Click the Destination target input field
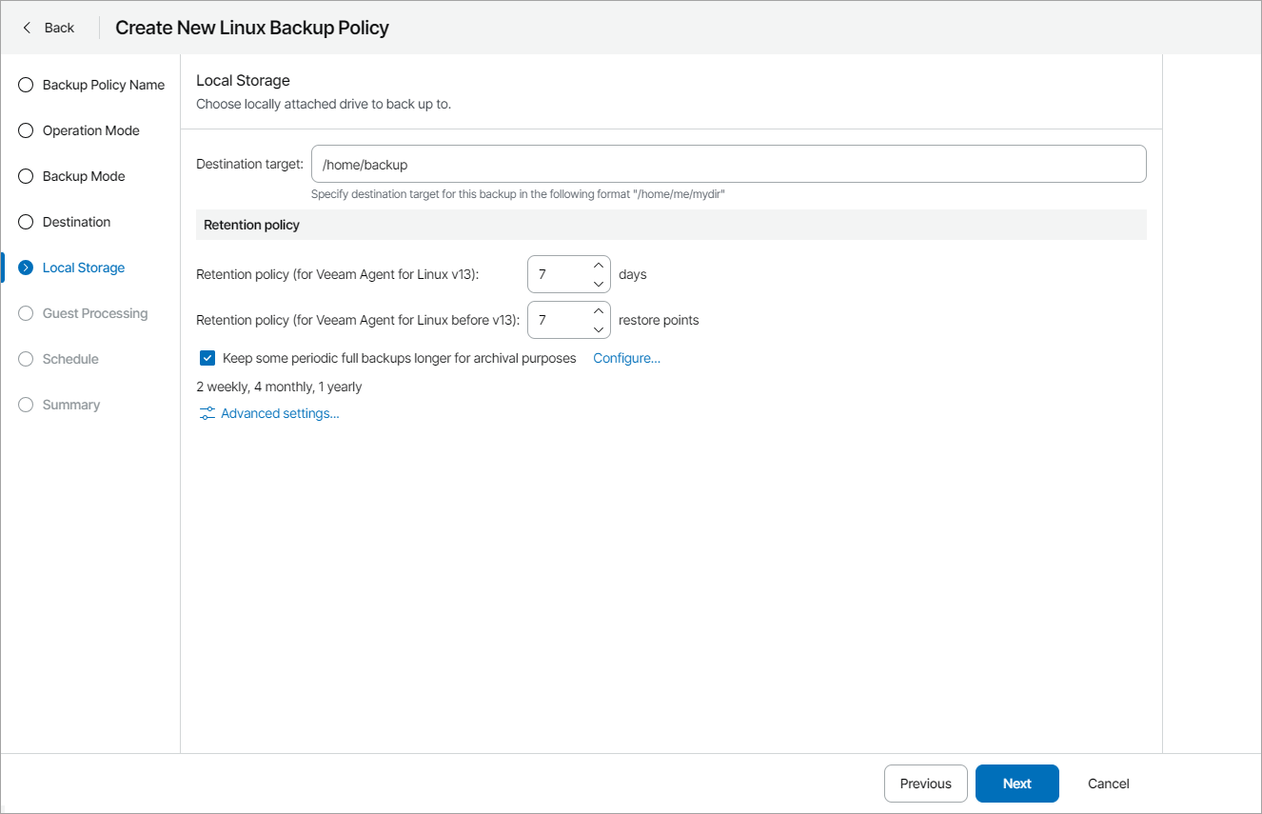1262x814 pixels. [x=728, y=163]
